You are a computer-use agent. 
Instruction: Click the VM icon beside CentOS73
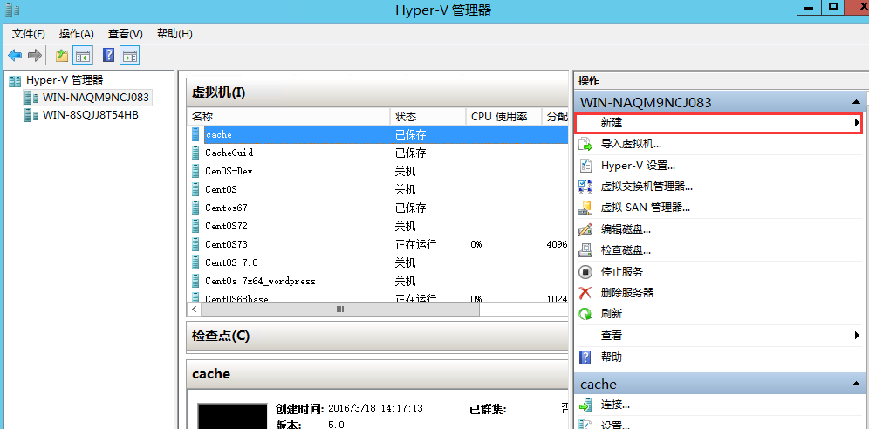pos(195,244)
